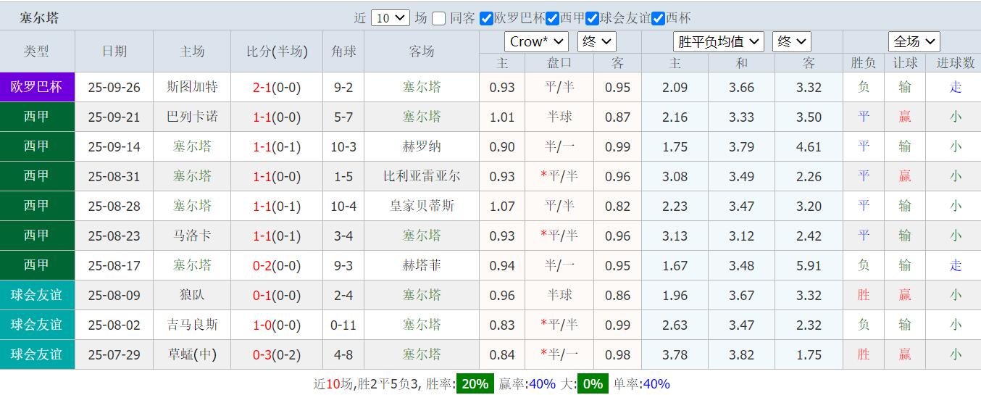981x395 pixels.
Task: Open the 皇家贝蒂斯 team link
Action: [x=422, y=206]
